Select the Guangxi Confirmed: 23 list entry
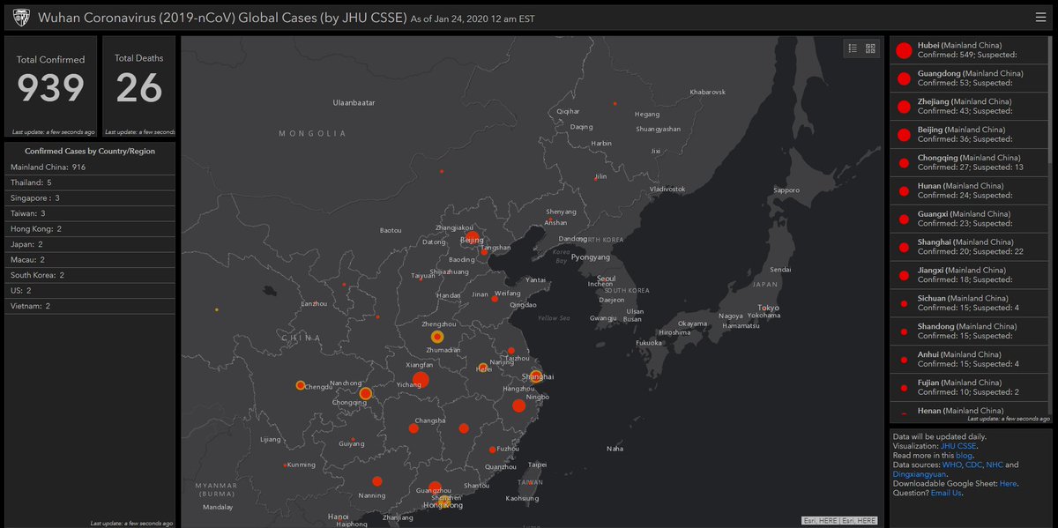The image size is (1058, 528). click(x=967, y=219)
